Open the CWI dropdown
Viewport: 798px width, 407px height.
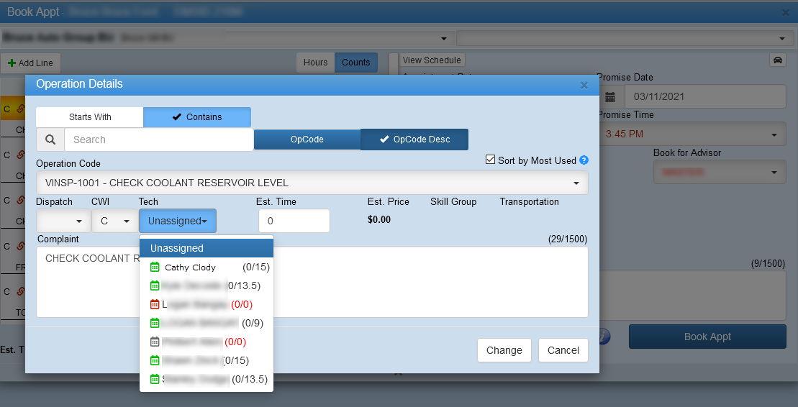pos(114,221)
